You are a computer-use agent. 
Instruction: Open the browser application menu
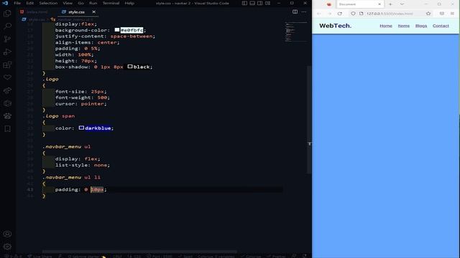(x=452, y=14)
